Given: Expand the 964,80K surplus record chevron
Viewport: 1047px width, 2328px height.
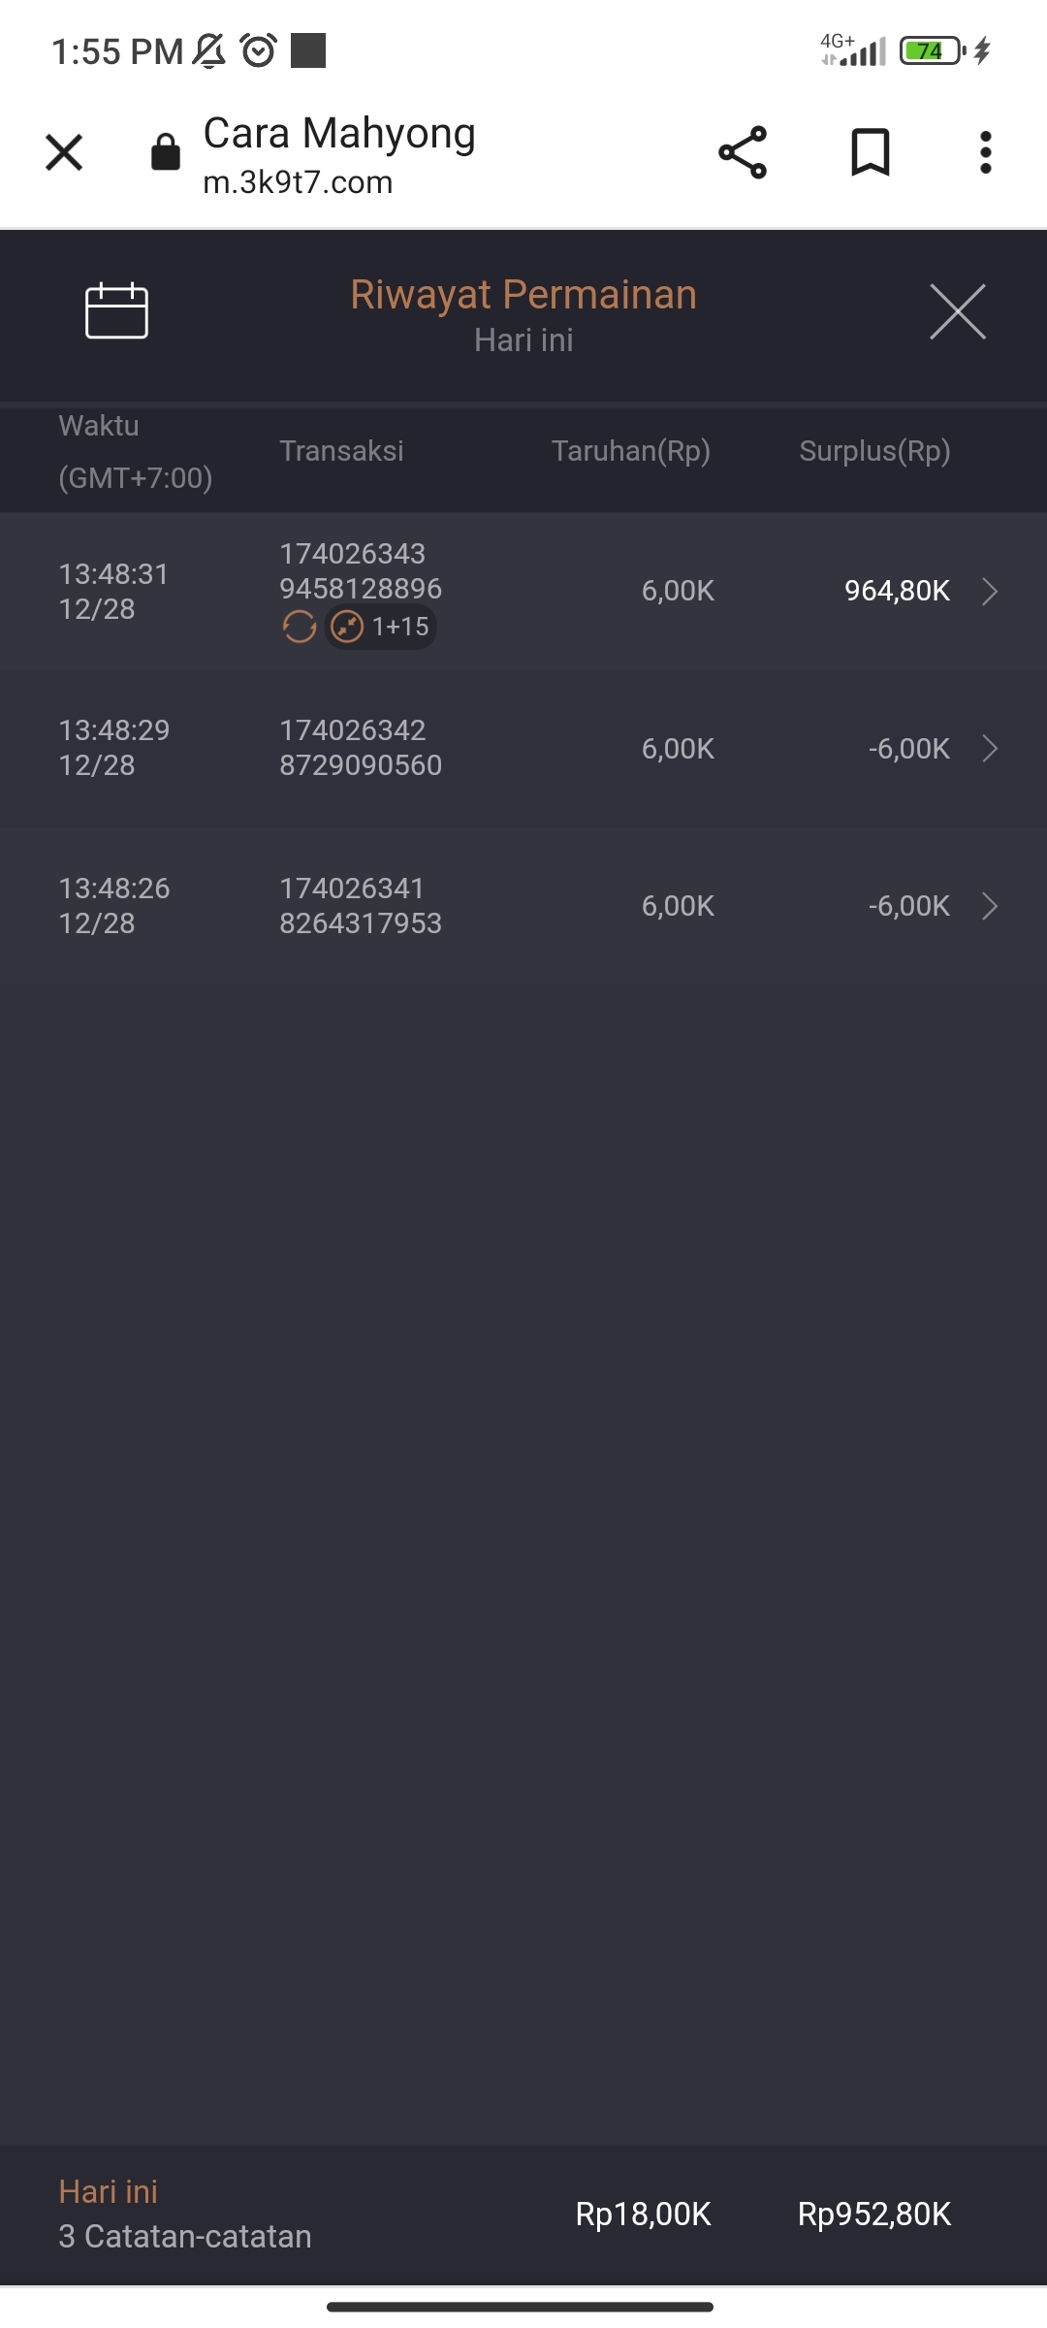Looking at the screenshot, I should pos(989,591).
